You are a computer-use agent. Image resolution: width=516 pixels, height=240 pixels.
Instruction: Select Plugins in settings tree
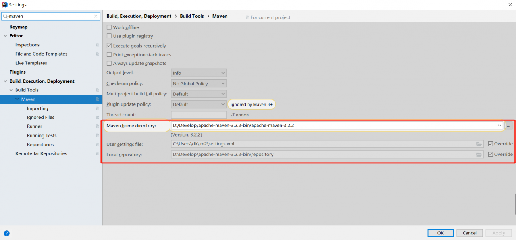(18, 72)
